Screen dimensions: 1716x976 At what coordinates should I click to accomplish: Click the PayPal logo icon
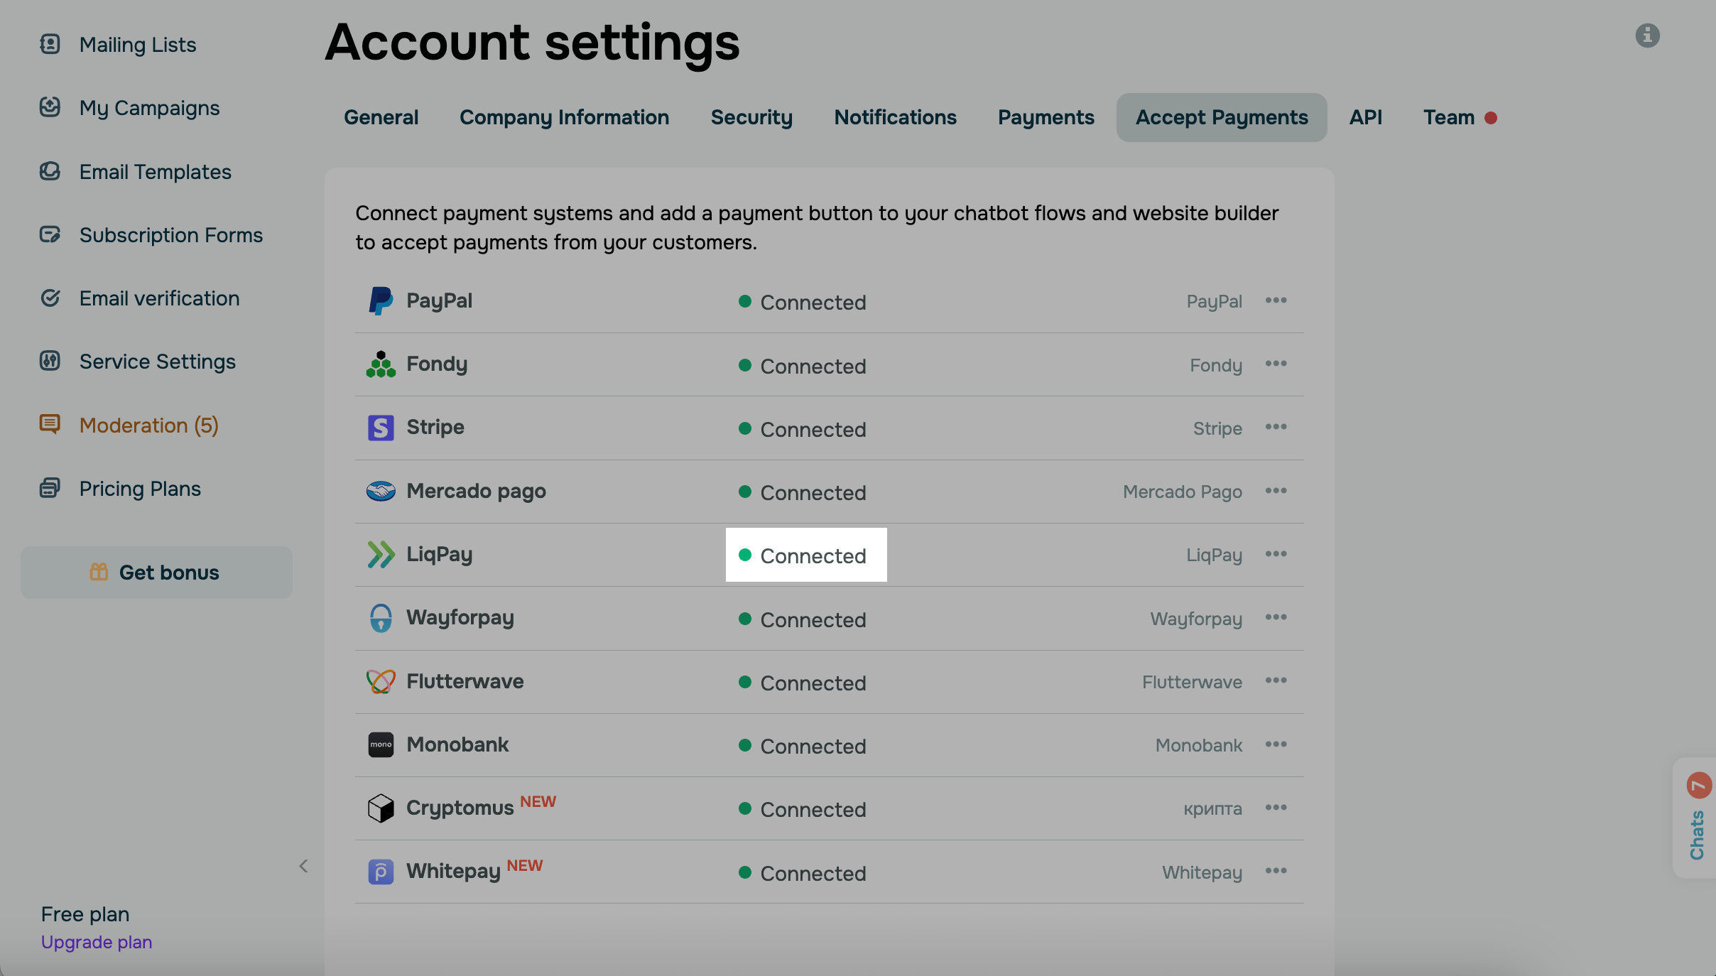point(381,300)
